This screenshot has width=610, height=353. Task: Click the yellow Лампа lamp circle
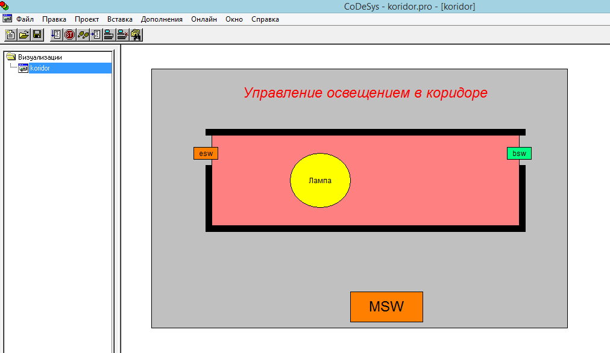[x=320, y=180]
